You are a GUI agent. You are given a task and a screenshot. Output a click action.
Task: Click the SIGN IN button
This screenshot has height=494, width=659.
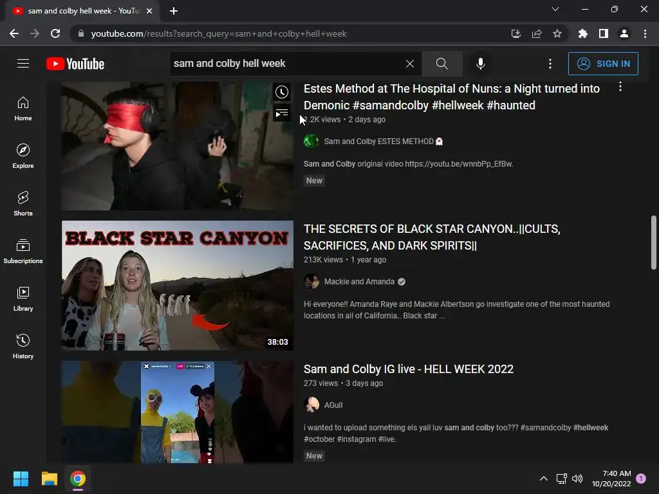click(603, 64)
